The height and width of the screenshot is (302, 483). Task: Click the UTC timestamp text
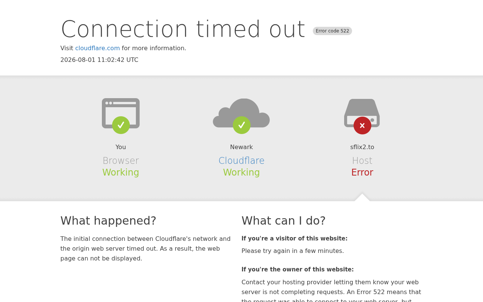tap(99, 60)
